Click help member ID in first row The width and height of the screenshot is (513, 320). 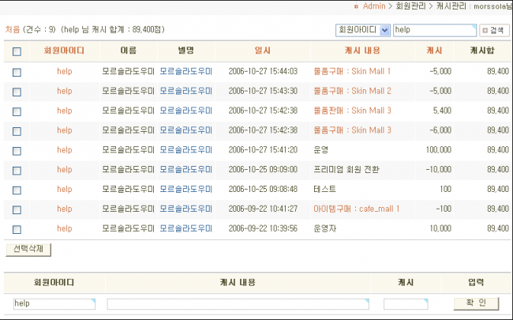(x=64, y=71)
